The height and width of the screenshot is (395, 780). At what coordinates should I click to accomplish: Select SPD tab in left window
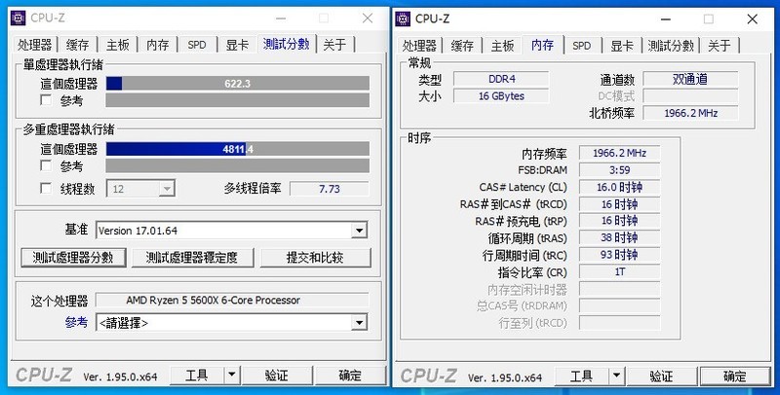pyautogui.click(x=197, y=45)
